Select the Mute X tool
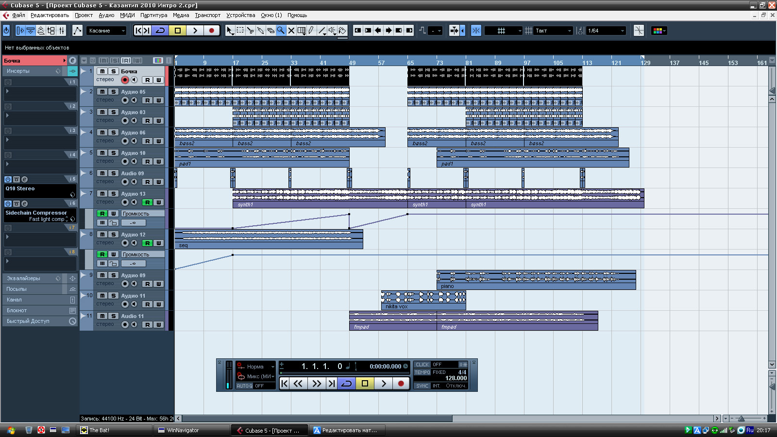This screenshot has width=777, height=437. [291, 31]
